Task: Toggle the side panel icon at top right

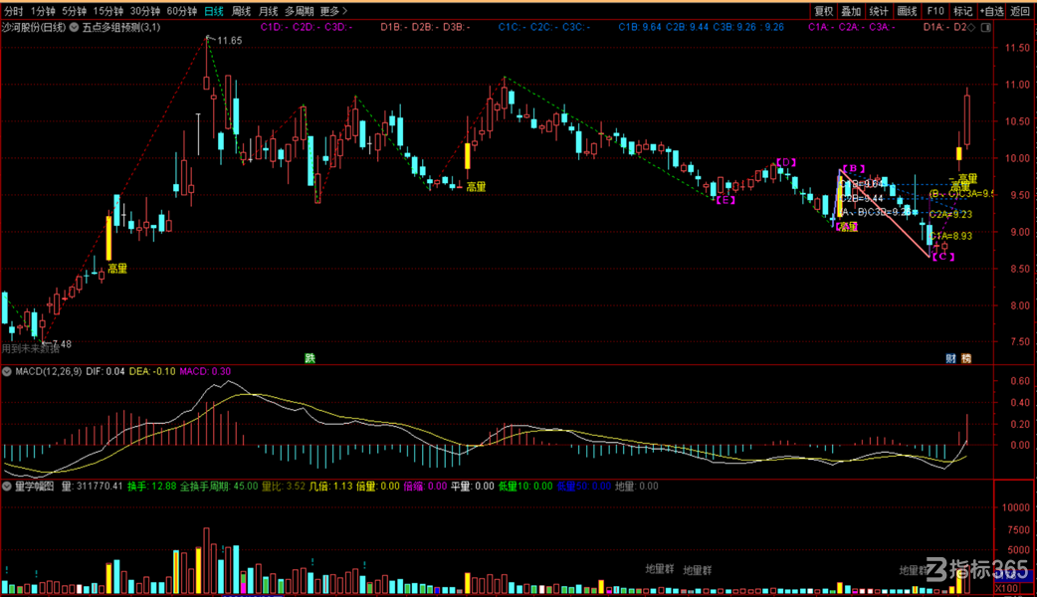Action: (985, 27)
